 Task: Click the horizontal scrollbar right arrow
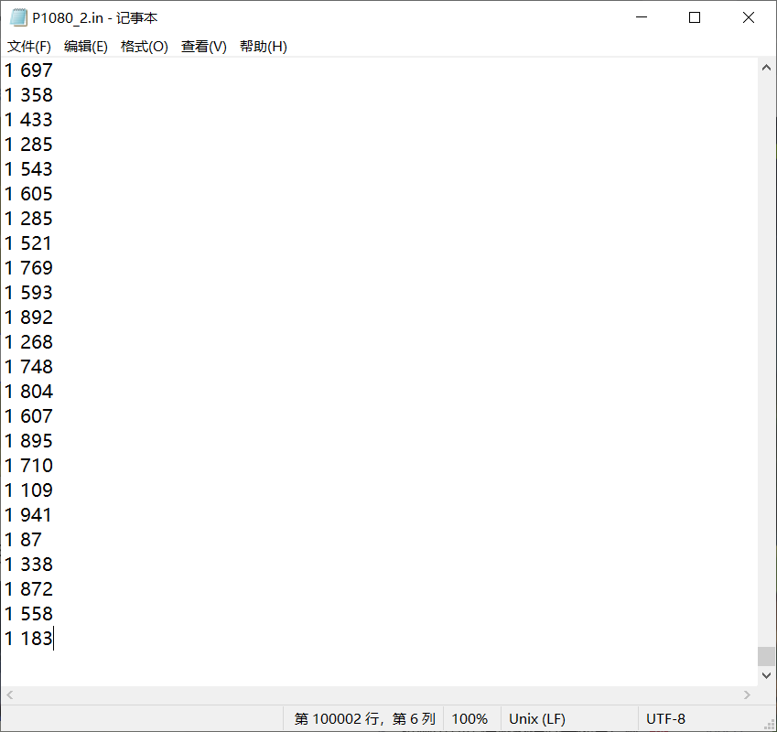tap(749, 695)
